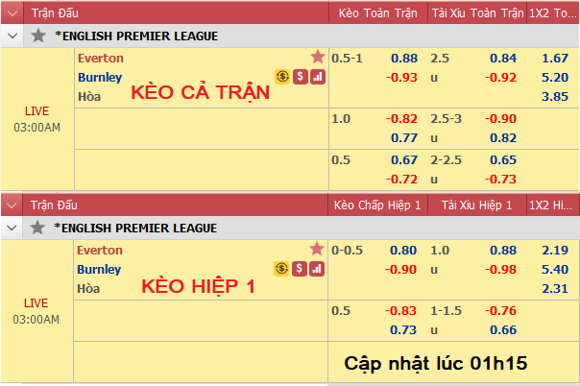Toggle gray star for top English Premier League

[x=38, y=36]
